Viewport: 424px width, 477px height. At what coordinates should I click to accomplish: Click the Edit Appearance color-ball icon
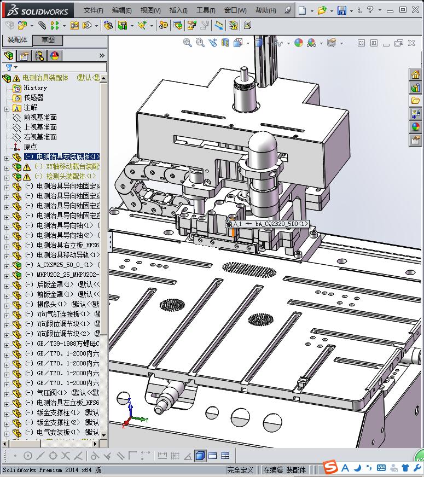coord(299,43)
